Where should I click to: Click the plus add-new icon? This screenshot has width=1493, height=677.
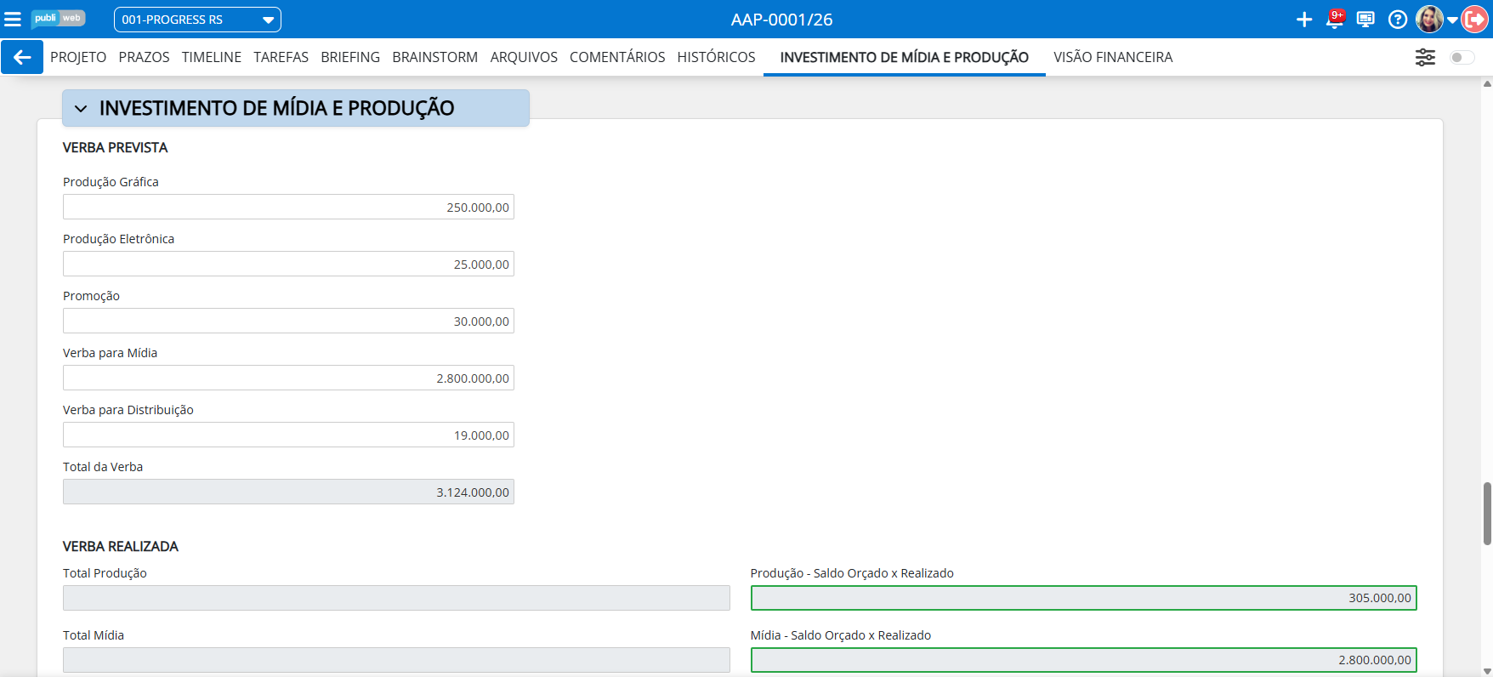tap(1303, 20)
